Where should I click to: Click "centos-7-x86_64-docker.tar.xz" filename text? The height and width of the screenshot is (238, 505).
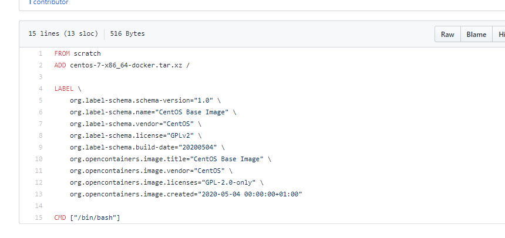click(x=126, y=65)
